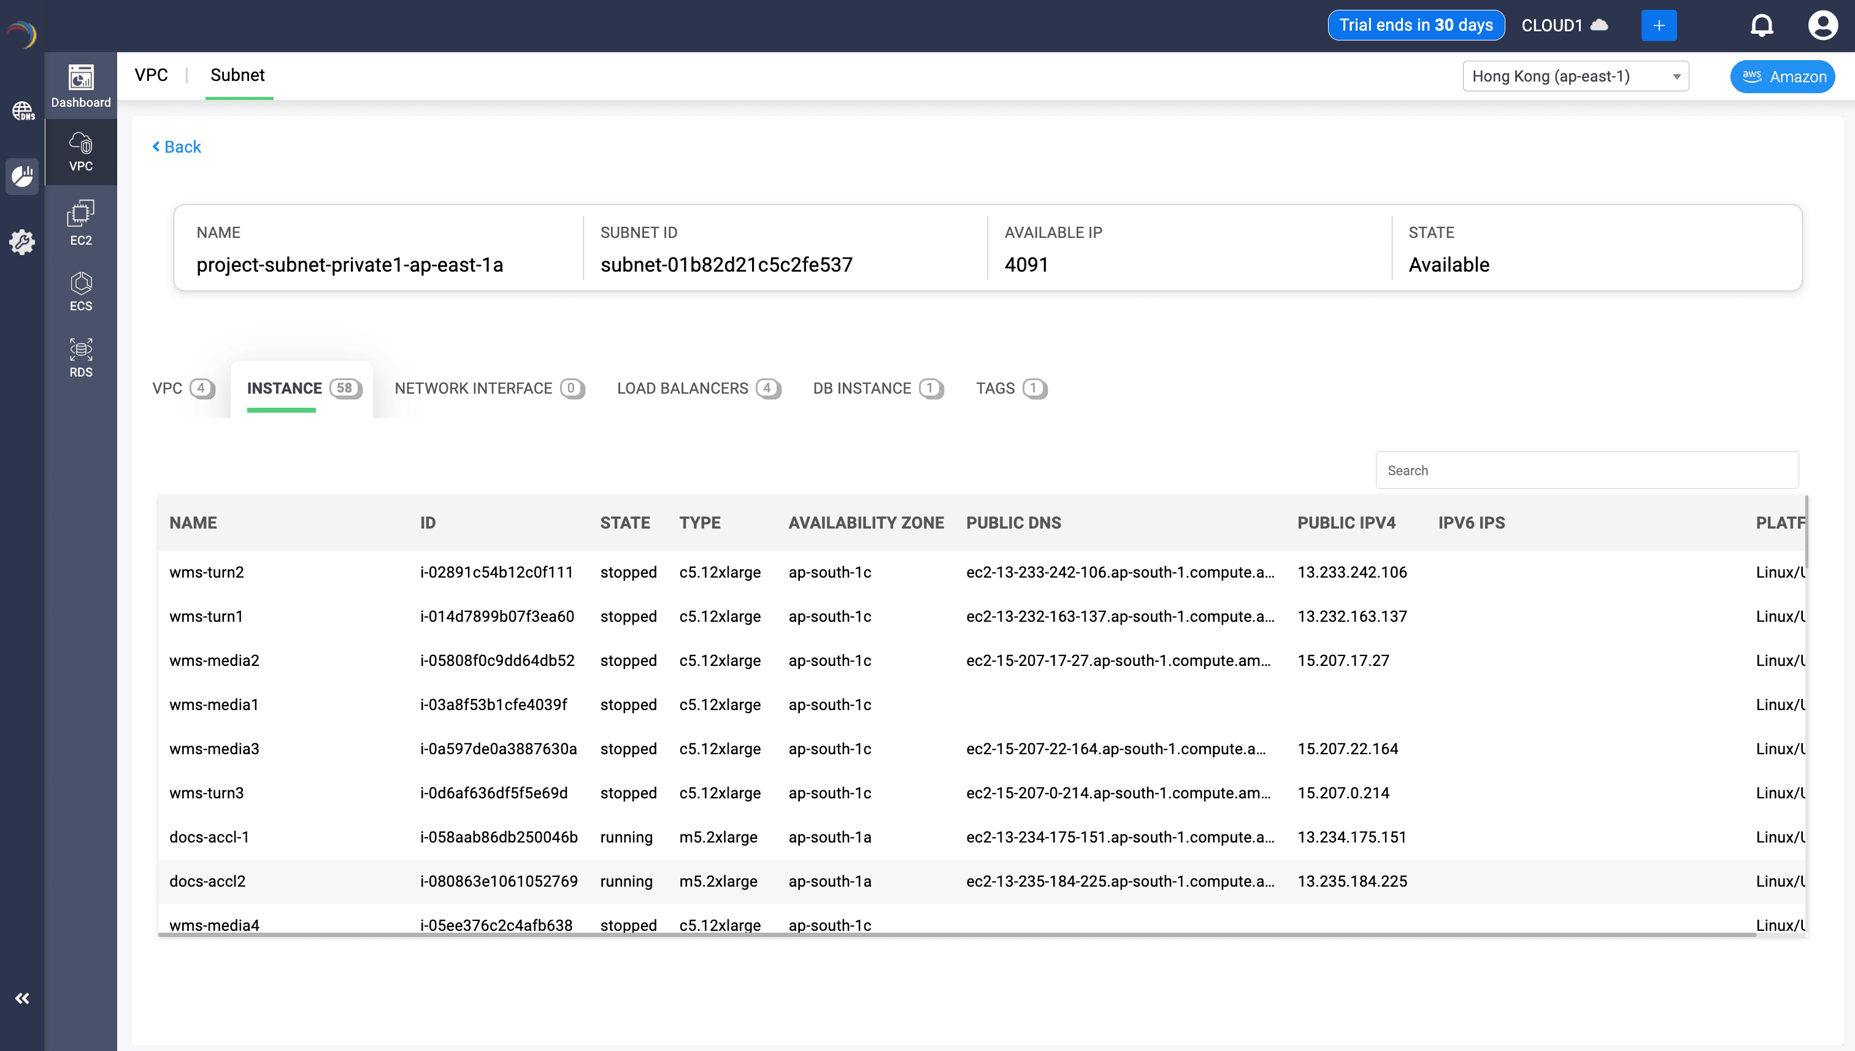Click the Back link
Image resolution: width=1855 pixels, height=1051 pixels.
click(x=176, y=147)
